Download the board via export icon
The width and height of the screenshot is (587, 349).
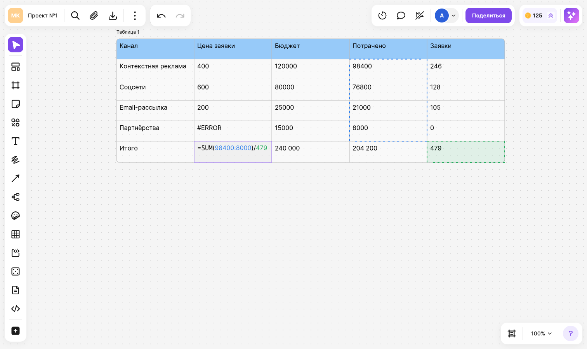(113, 16)
